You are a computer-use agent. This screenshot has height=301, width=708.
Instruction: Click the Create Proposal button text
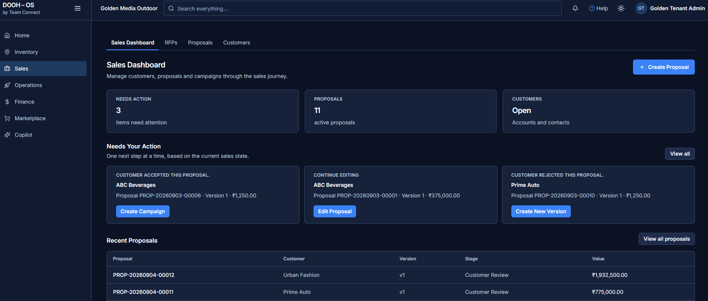click(668, 67)
